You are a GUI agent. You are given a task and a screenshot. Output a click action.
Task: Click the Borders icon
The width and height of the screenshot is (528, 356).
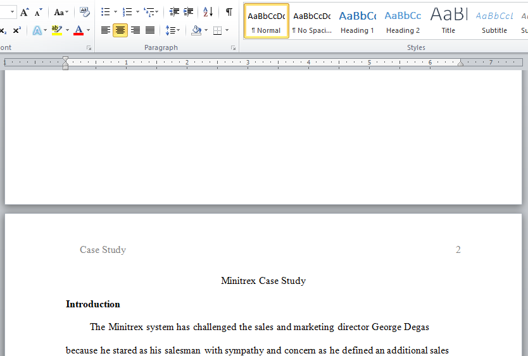(218, 30)
